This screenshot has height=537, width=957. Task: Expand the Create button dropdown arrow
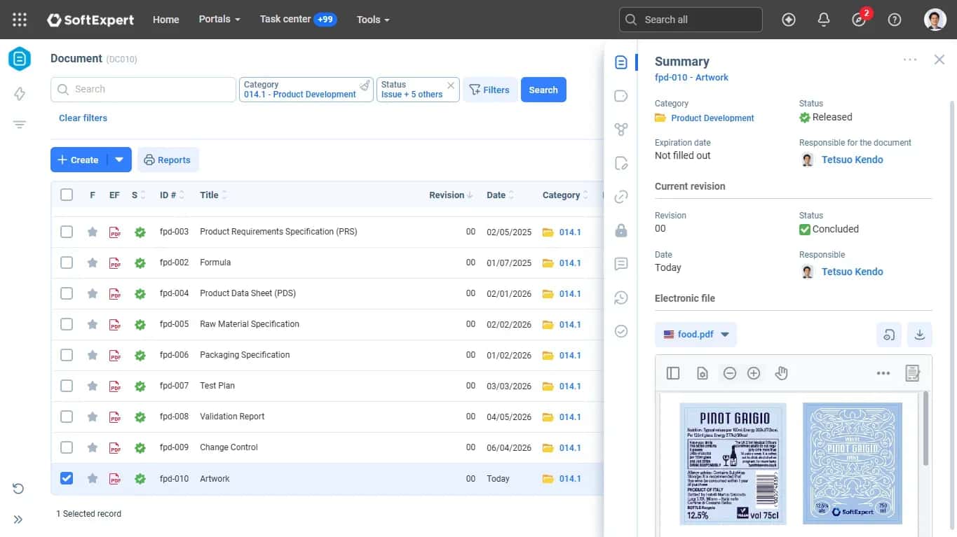[x=119, y=160]
